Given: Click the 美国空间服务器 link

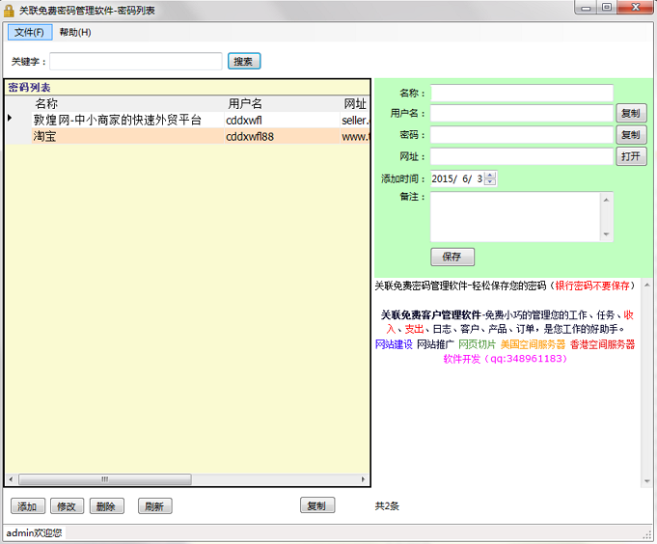Looking at the screenshot, I should click(x=533, y=344).
